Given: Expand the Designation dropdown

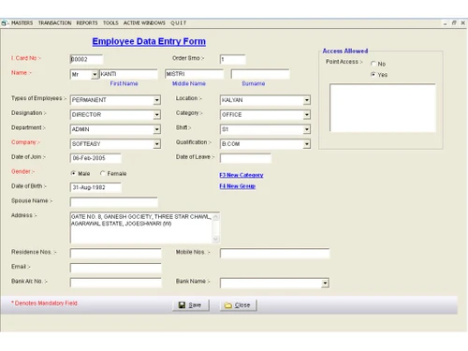Looking at the screenshot, I should pyautogui.click(x=157, y=115).
